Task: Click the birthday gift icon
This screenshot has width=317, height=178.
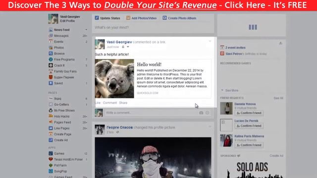Action: (x=222, y=53)
